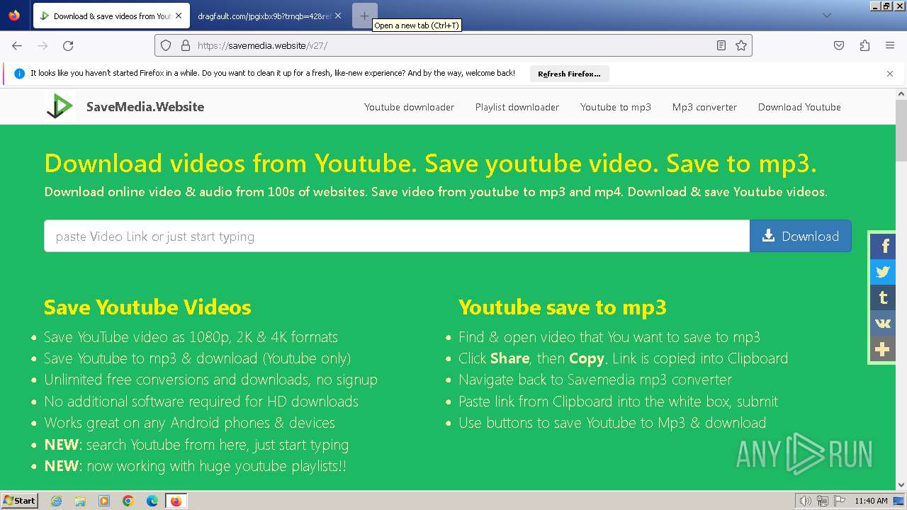
Task: Click the Save Youtube Videos heading
Action: (147, 307)
